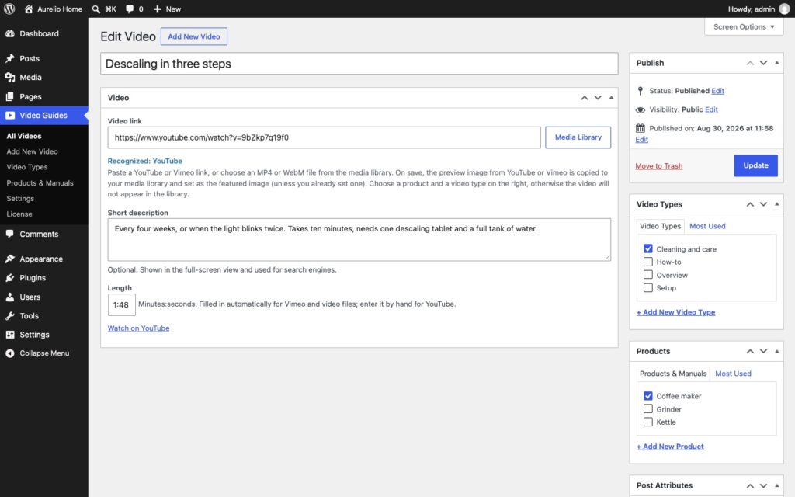The height and width of the screenshot is (497, 795).
Task: Open Add New Video submenu item
Action: (32, 151)
